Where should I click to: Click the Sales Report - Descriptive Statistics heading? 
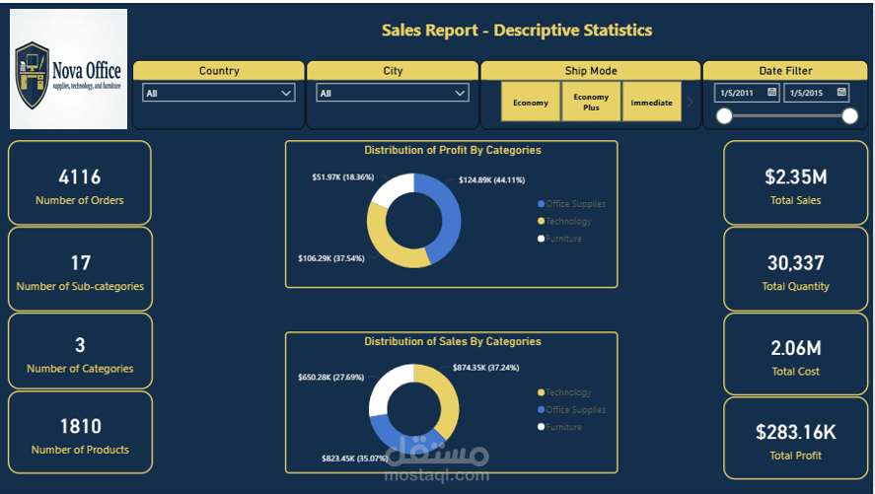[517, 31]
